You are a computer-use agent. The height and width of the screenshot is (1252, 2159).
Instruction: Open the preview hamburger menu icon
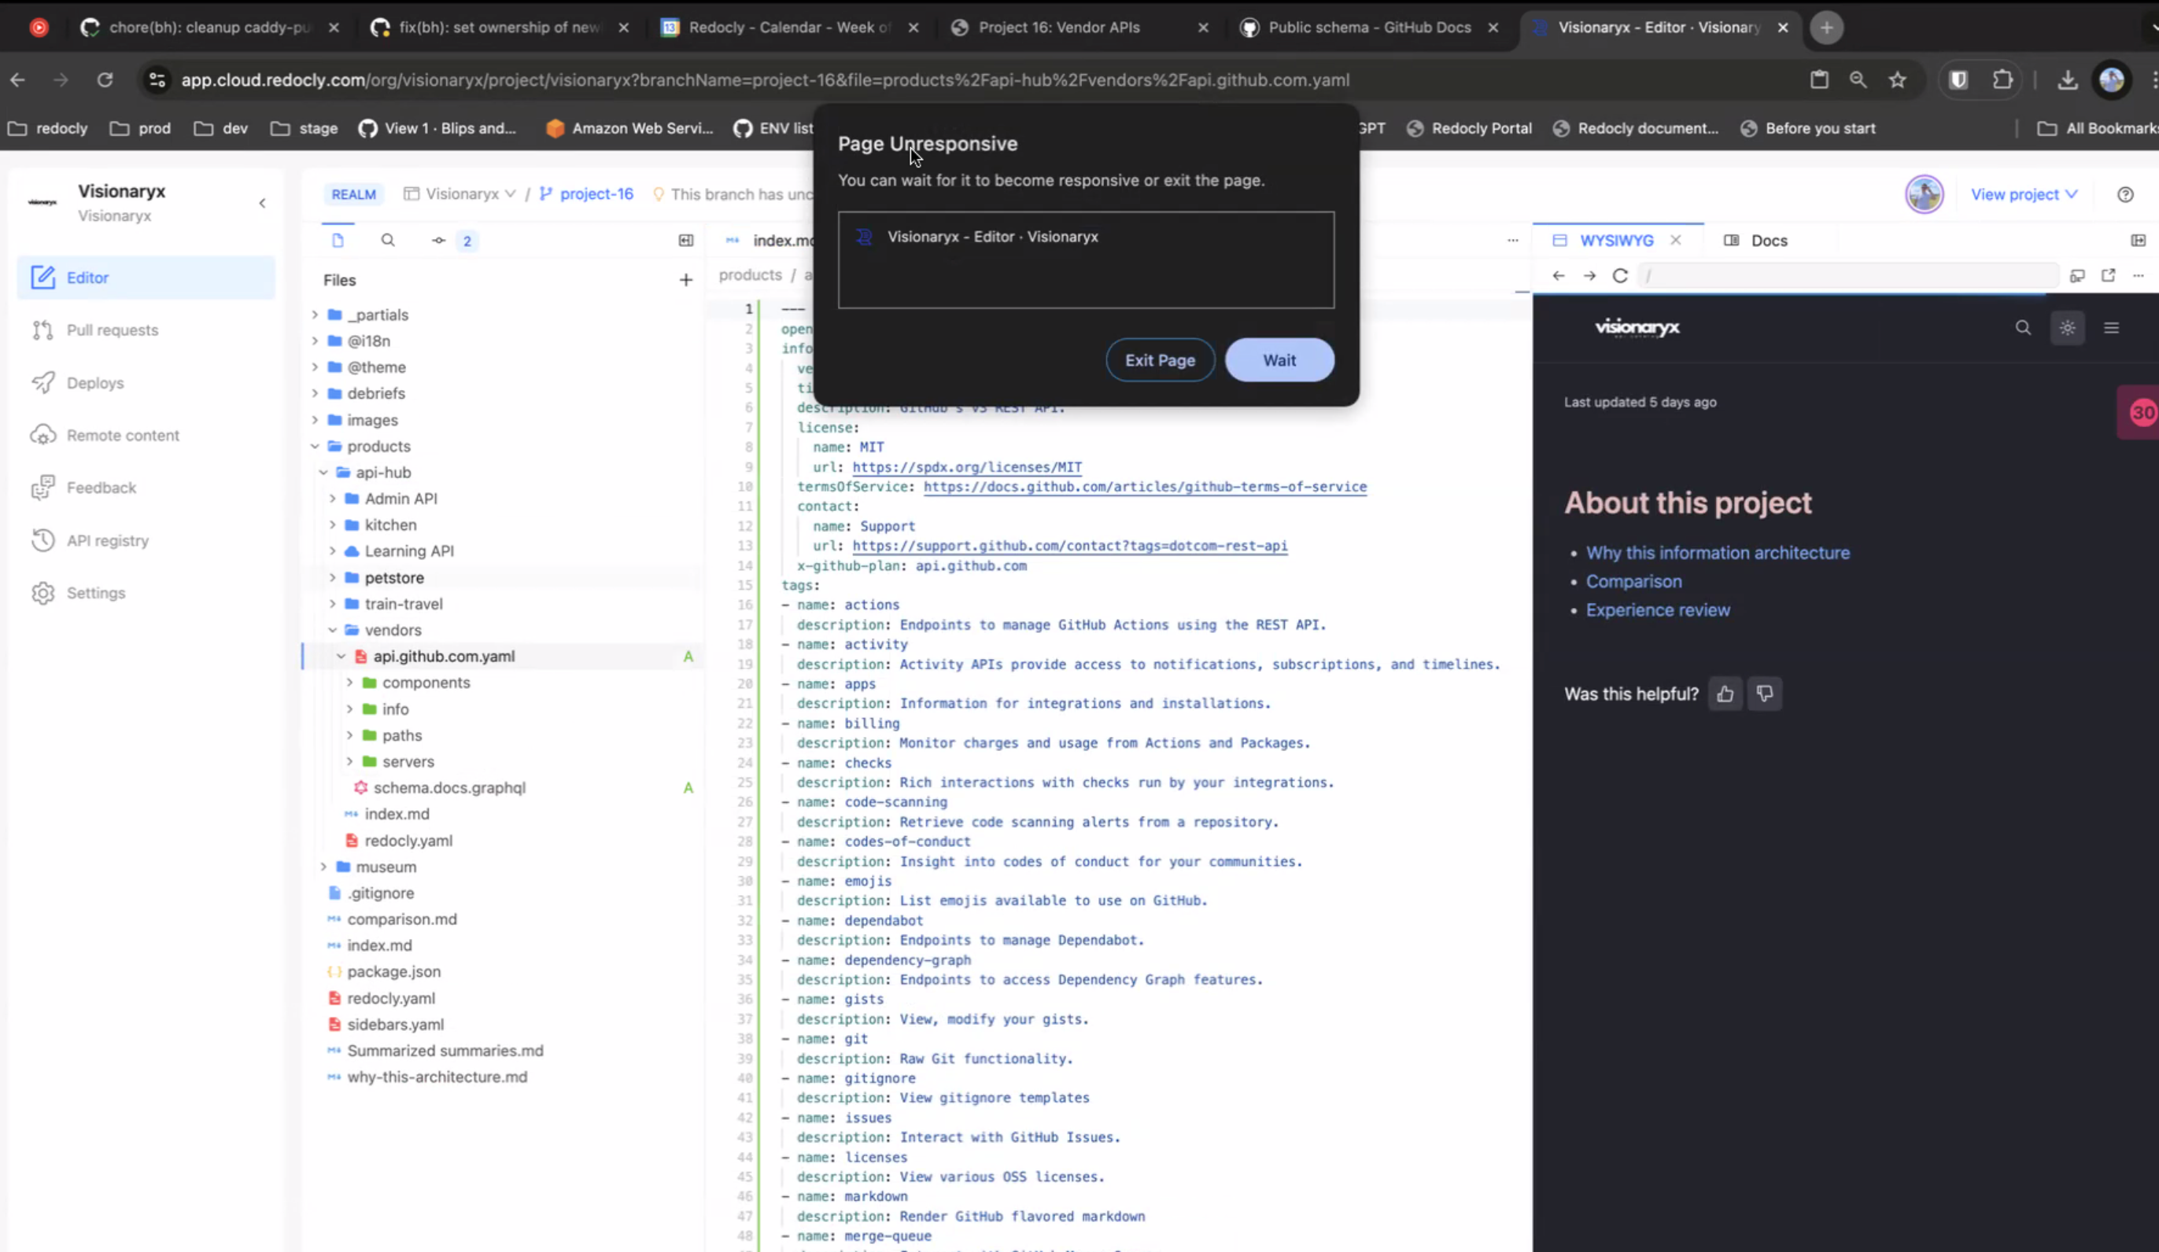[x=2111, y=328]
